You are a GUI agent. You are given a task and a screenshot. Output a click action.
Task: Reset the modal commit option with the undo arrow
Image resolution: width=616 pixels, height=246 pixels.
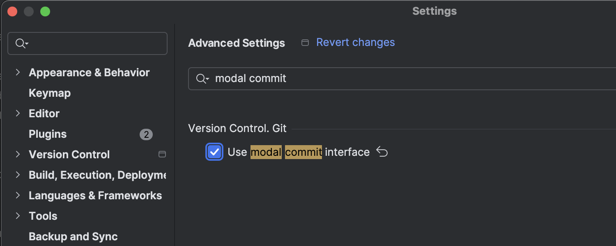click(x=382, y=152)
